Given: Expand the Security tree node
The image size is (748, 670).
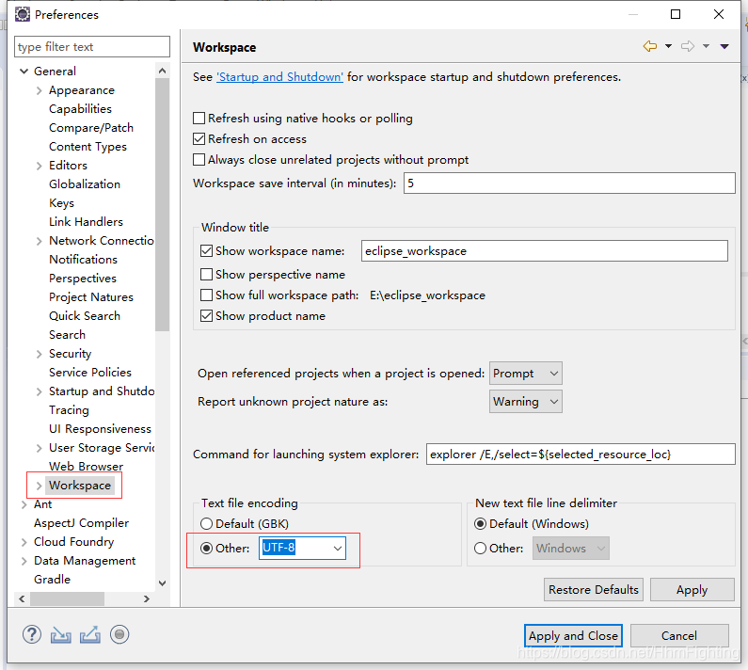Looking at the screenshot, I should (x=40, y=354).
